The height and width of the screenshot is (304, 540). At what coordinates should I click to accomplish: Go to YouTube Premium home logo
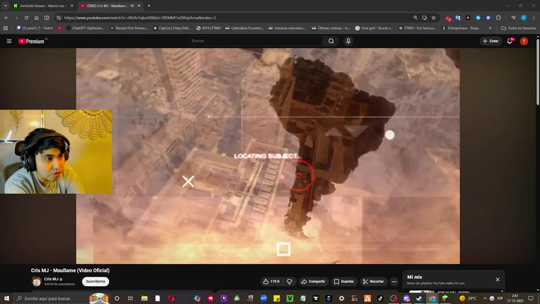click(x=32, y=41)
